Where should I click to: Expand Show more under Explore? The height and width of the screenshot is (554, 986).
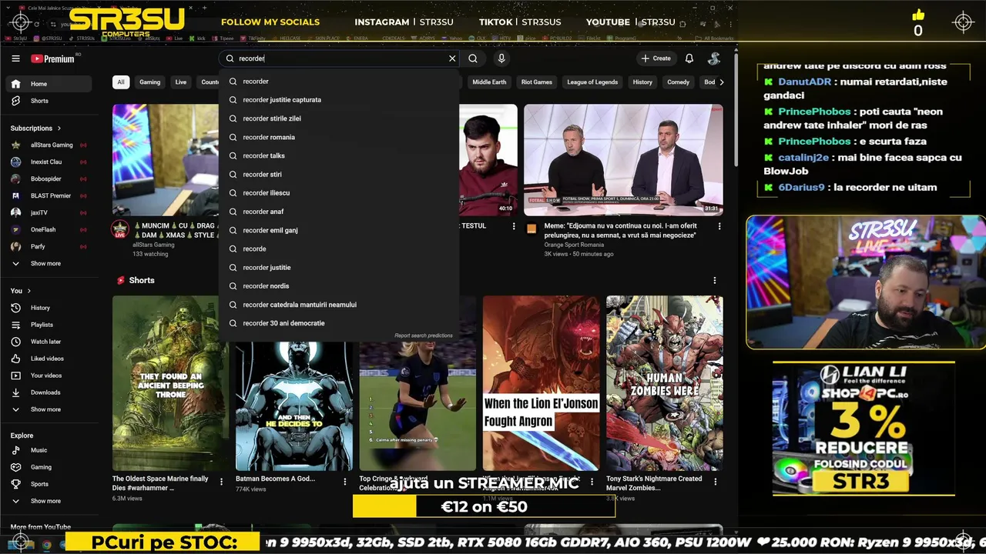(49, 501)
